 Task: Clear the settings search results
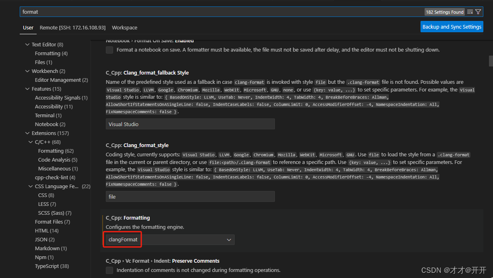pos(470,12)
